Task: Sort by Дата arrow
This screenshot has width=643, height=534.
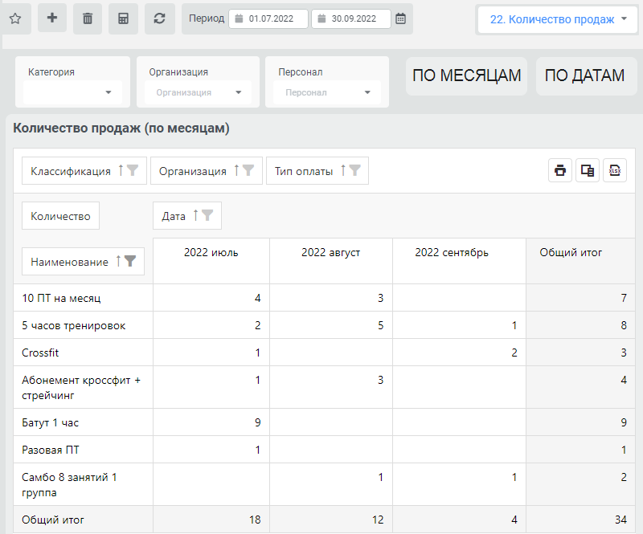Action: 195,215
